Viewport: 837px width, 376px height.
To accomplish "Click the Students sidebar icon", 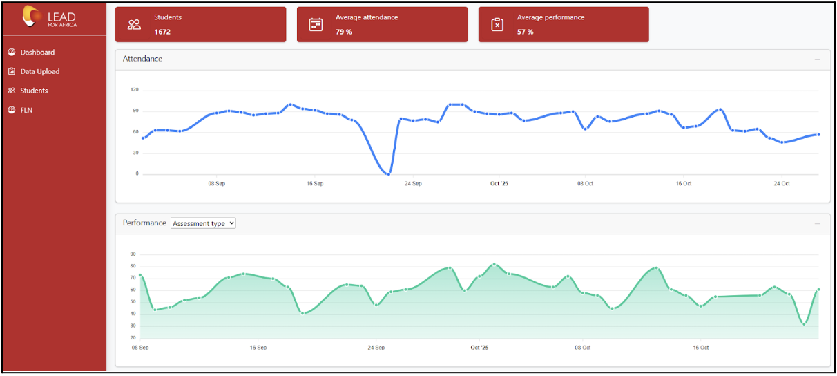I will [12, 91].
